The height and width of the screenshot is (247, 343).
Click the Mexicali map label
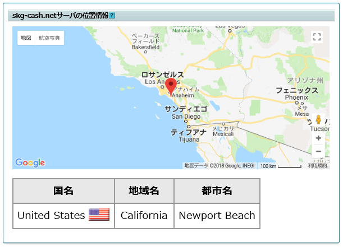point(223,134)
